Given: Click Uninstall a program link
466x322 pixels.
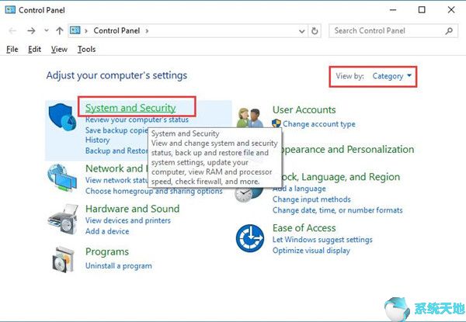Looking at the screenshot, I should tap(118, 265).
